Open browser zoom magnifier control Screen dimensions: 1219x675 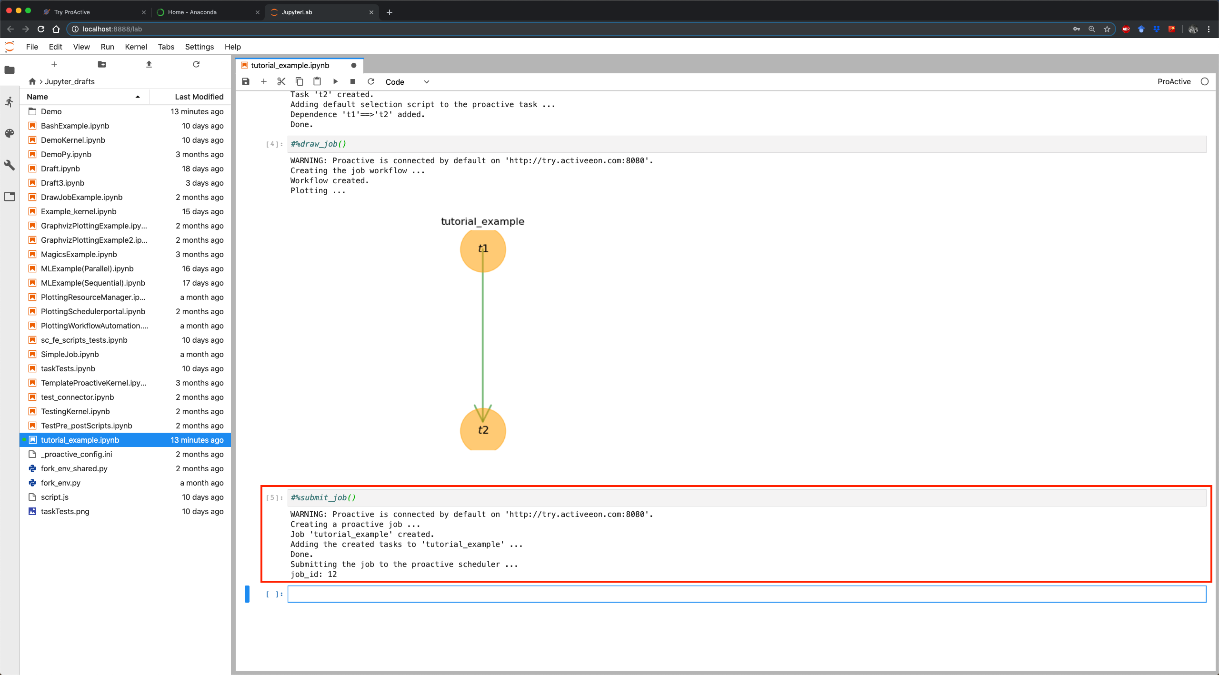point(1092,29)
